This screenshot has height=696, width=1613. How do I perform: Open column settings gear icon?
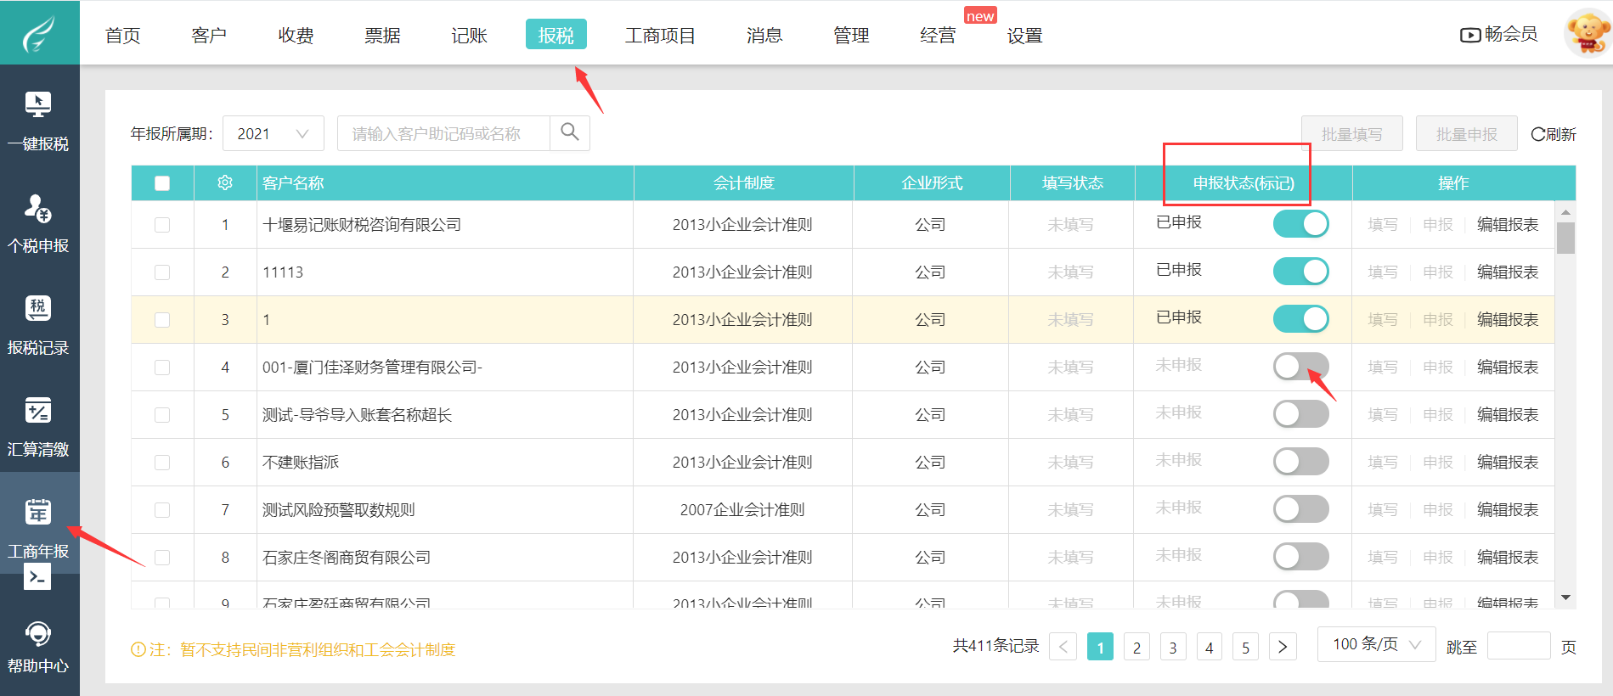(225, 182)
